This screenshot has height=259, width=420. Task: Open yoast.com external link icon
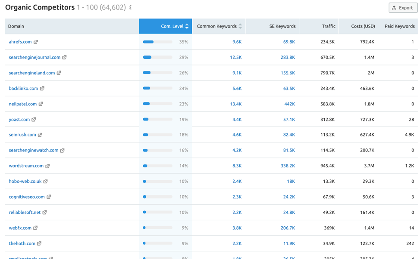coord(34,119)
